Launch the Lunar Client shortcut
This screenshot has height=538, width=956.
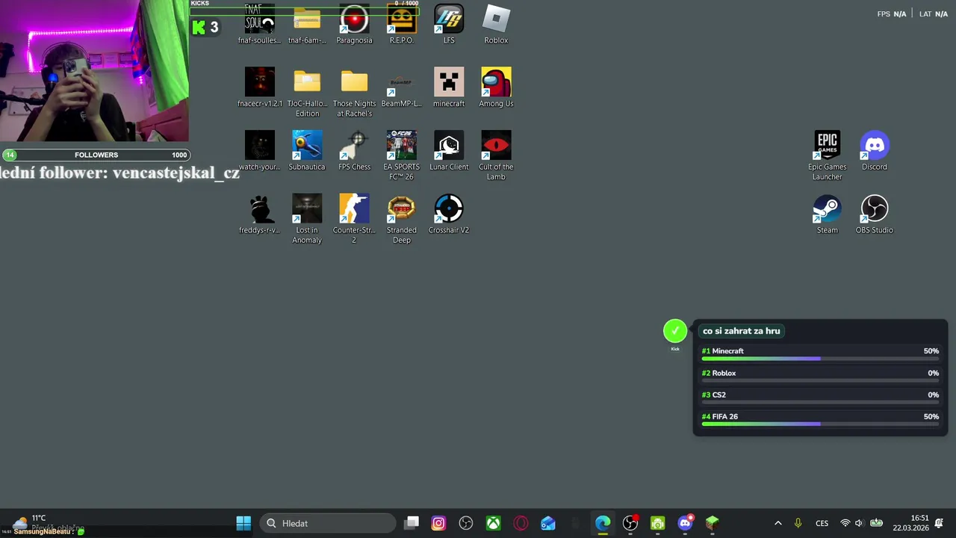(449, 151)
